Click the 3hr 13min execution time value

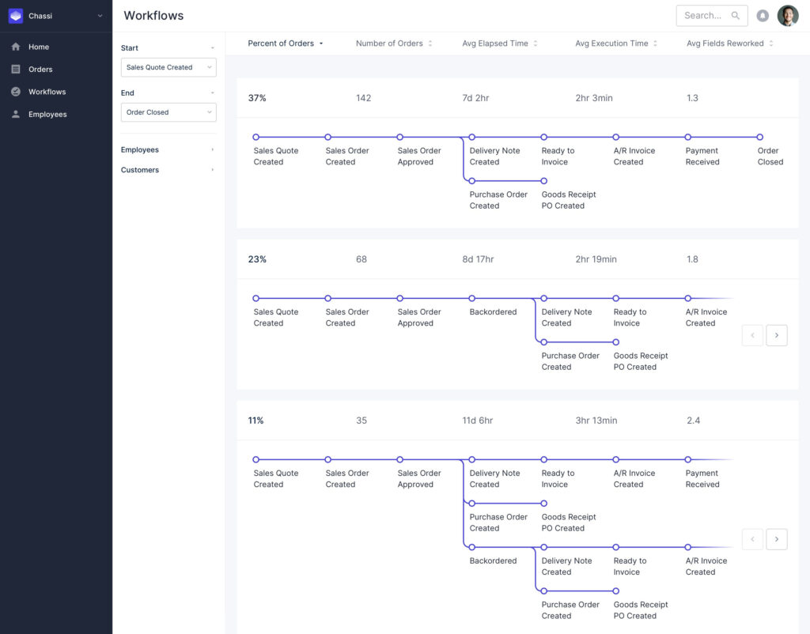(596, 421)
